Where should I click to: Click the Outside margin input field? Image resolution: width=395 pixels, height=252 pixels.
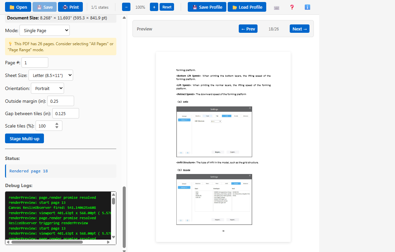pos(61,101)
